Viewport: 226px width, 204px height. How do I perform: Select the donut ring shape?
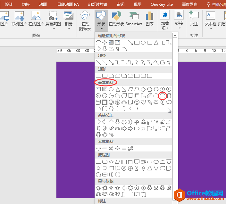111,102
